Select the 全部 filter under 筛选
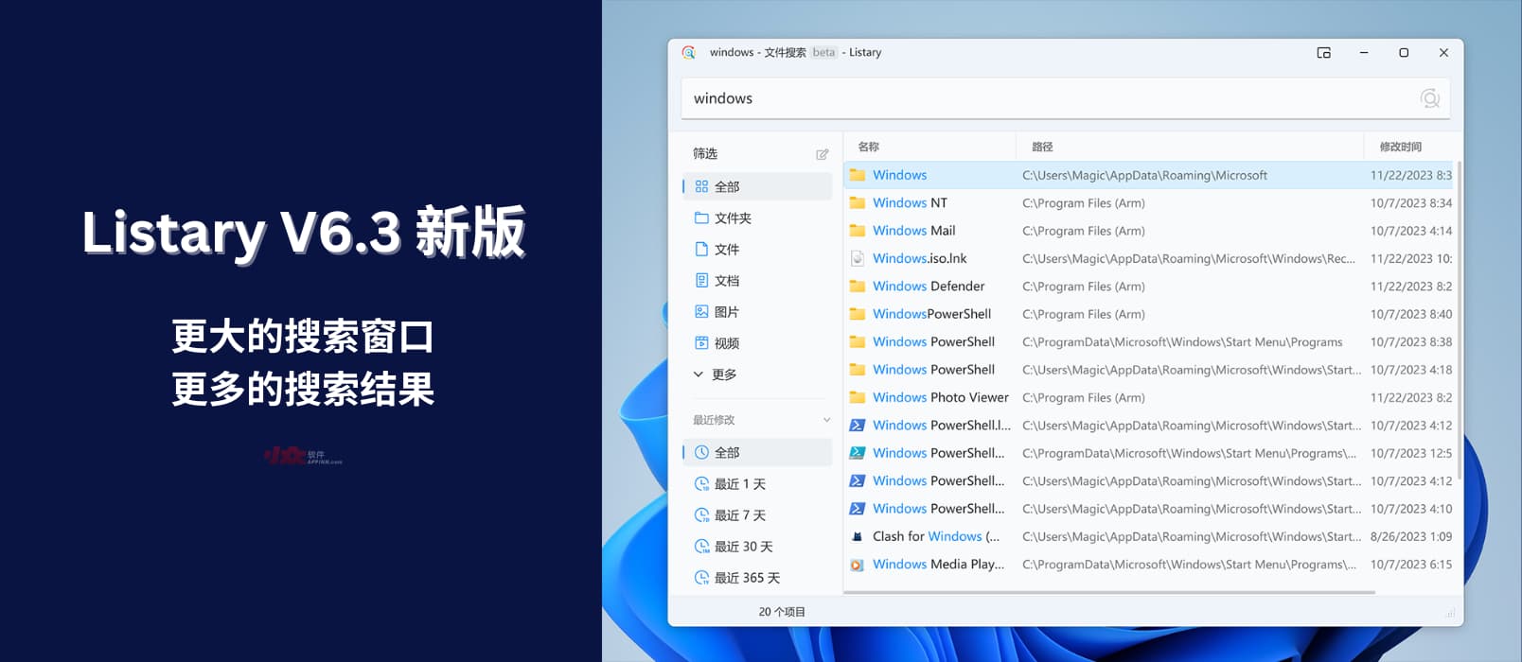Screen dimensions: 1522x662 coord(757,187)
